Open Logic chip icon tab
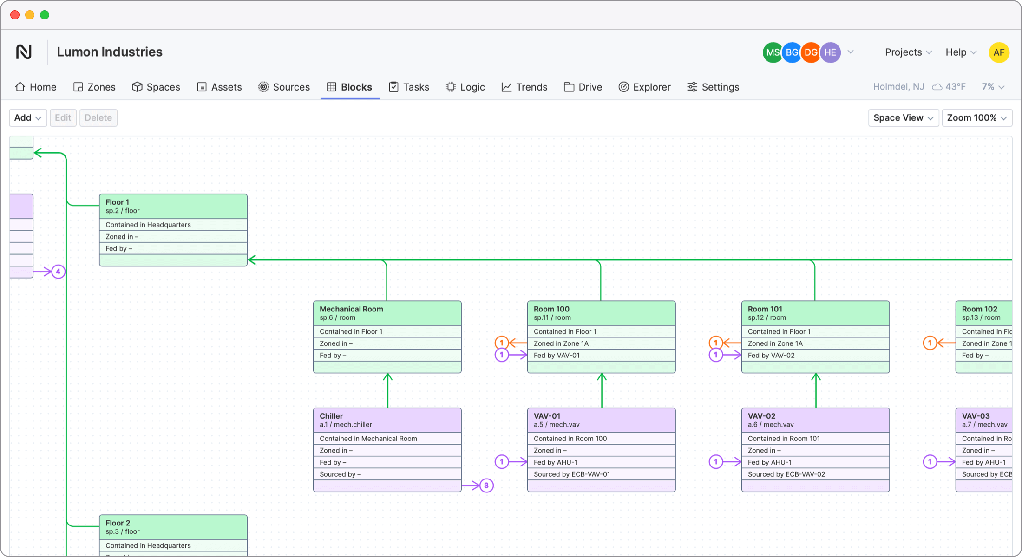The width and height of the screenshot is (1022, 557). (x=451, y=87)
